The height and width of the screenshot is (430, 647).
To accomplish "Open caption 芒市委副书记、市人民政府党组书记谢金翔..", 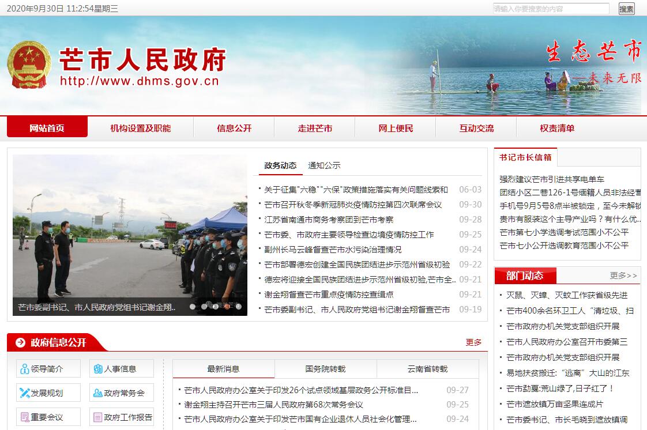I will (96, 307).
